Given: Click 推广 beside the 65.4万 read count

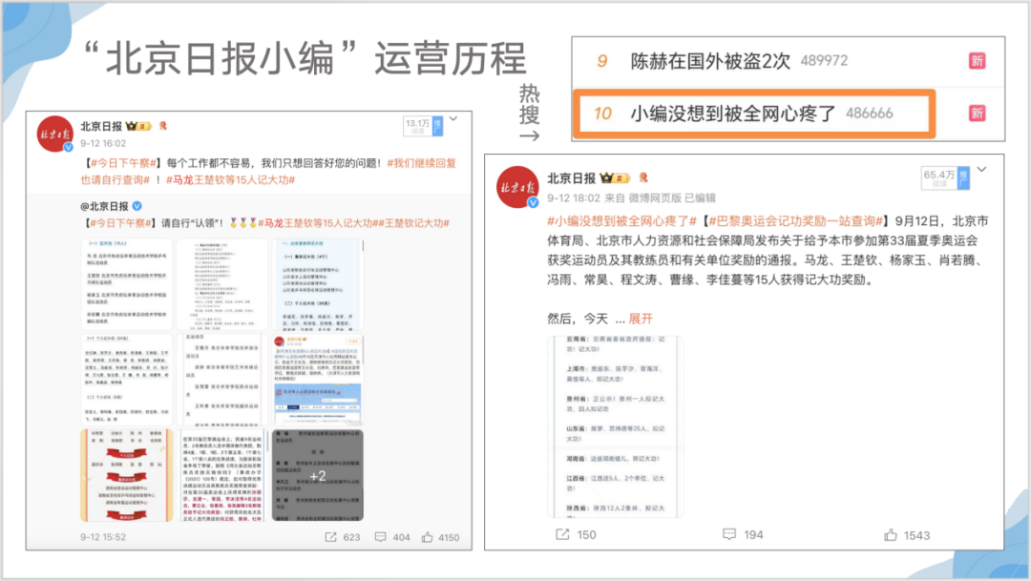Looking at the screenshot, I should (x=963, y=177).
